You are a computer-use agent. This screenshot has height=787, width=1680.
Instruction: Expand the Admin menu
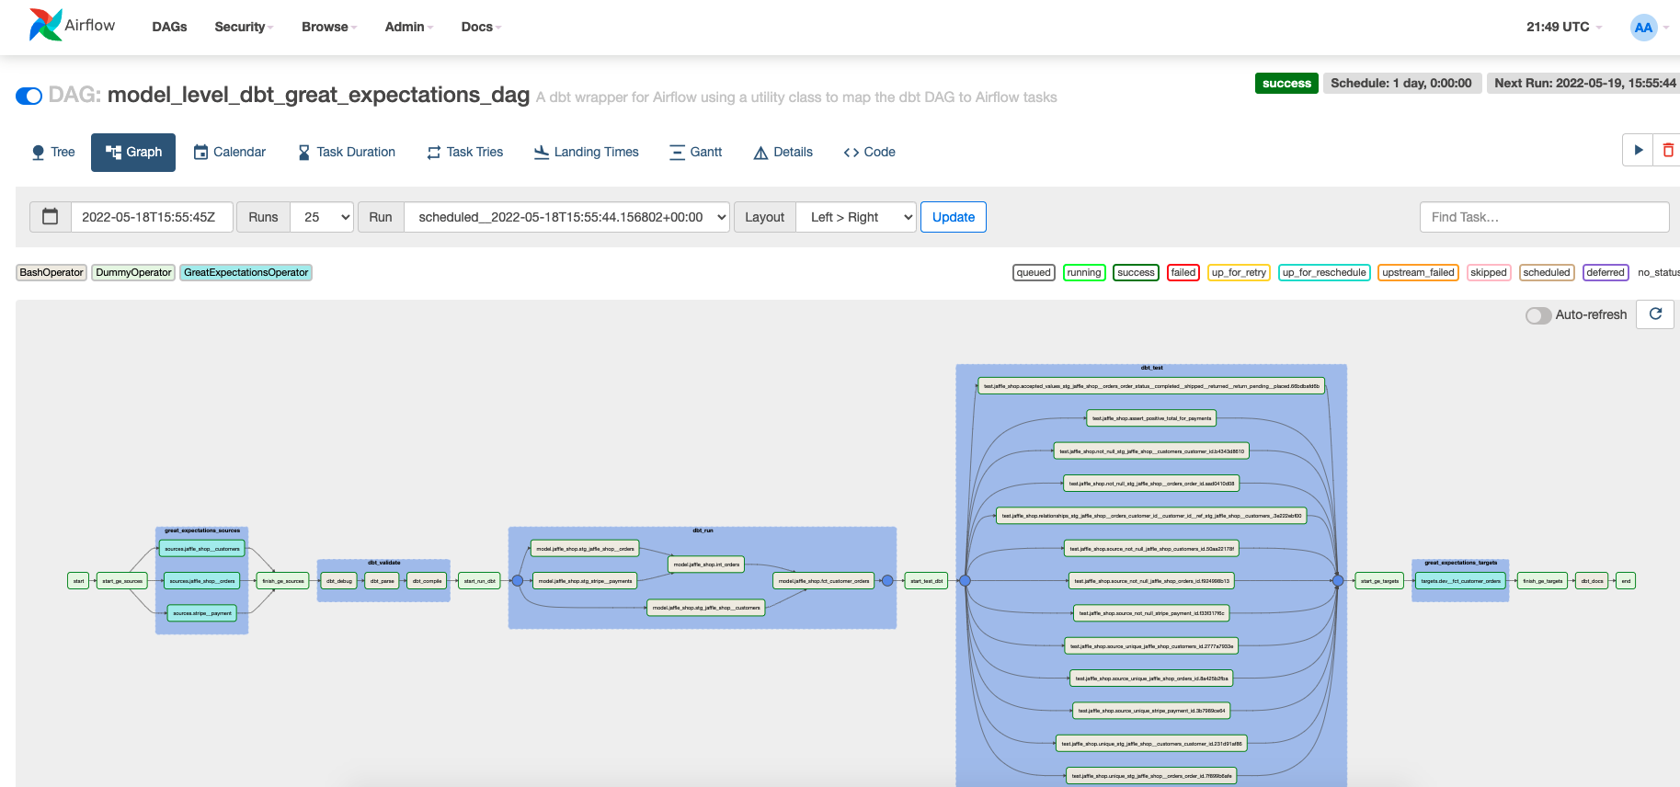point(409,27)
